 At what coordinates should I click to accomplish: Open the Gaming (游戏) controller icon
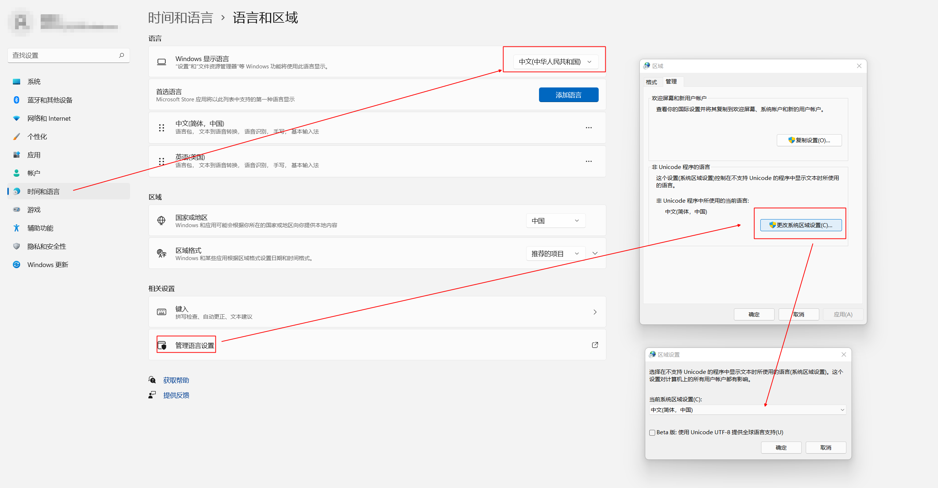click(x=16, y=210)
